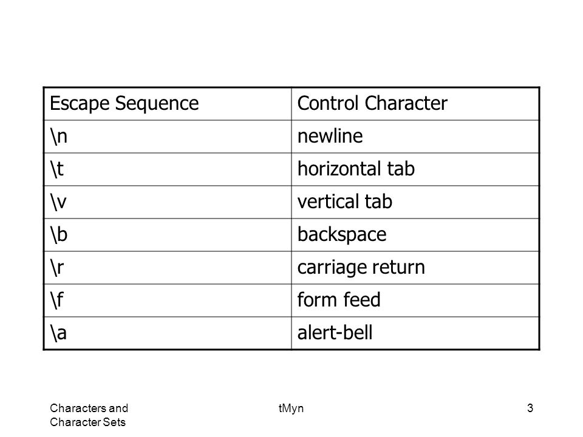Click the \a escape sequence cell
The width and height of the screenshot is (583, 437).
click(168, 333)
